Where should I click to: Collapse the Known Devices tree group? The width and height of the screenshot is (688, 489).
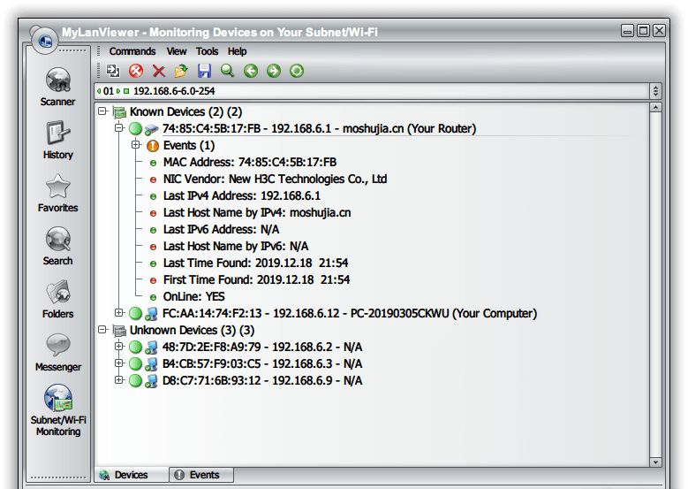point(102,111)
